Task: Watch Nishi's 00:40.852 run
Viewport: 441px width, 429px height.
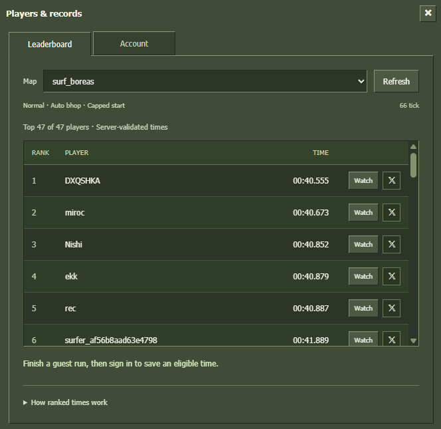Action: click(x=363, y=244)
